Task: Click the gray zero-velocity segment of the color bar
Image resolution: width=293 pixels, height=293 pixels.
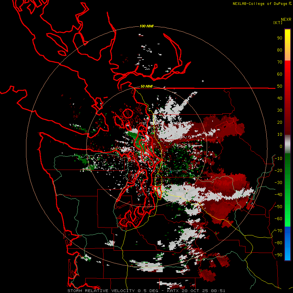Action: (287, 144)
